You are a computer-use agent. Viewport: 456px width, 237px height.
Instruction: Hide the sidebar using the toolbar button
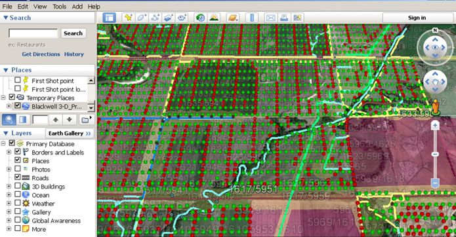point(110,18)
